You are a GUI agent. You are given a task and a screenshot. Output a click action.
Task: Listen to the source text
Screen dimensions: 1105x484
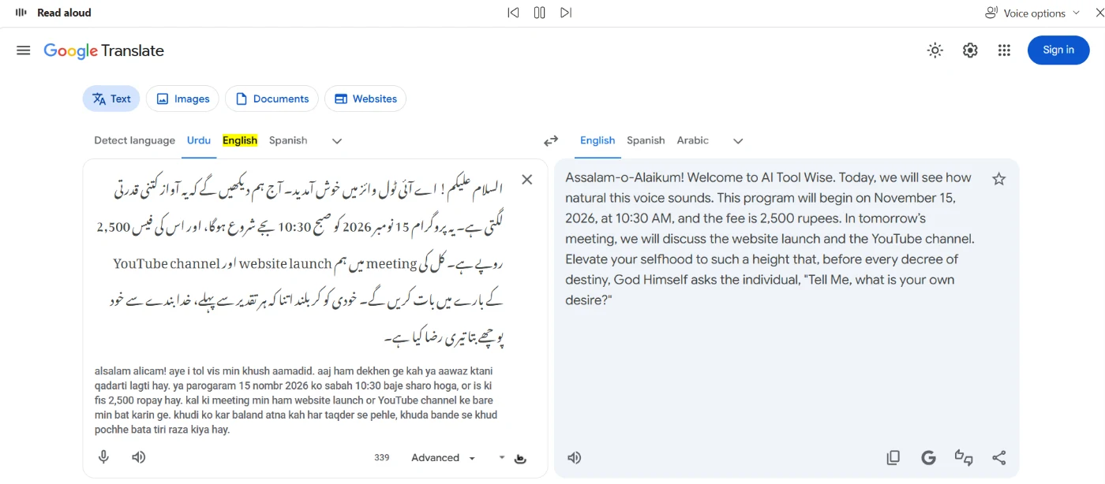139,457
